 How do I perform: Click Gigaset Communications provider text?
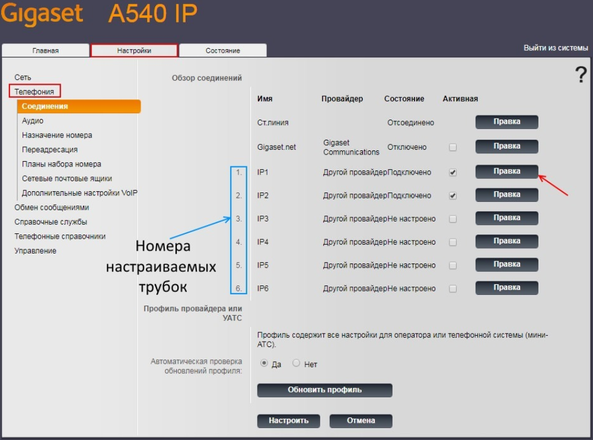tap(351, 147)
